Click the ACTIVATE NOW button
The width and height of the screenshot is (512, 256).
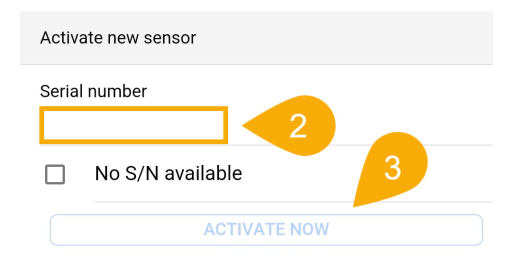pyautogui.click(x=266, y=230)
